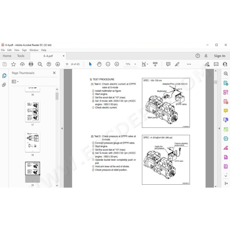Document scrollbar down arrow
Image resolution: width=230 pixels, height=230 pixels.
(x=216, y=186)
